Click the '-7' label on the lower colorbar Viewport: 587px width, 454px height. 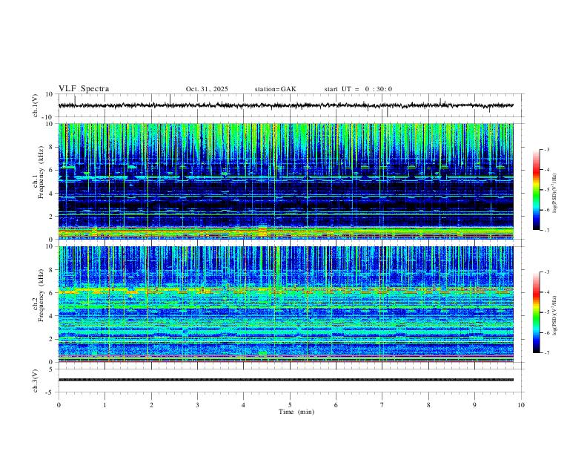tap(546, 353)
